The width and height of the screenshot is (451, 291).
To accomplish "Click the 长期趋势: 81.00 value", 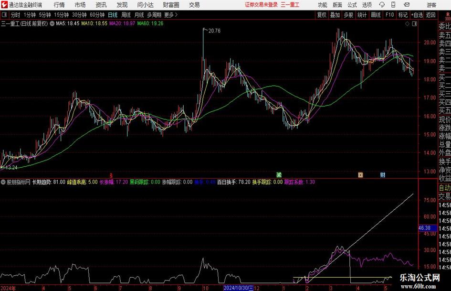I will click(x=49, y=182).
